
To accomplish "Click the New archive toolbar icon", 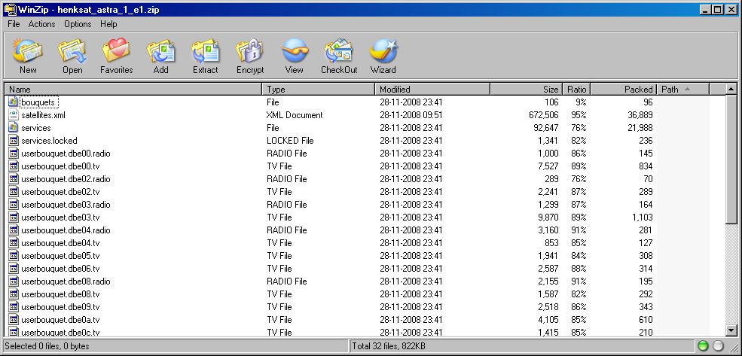I will coord(27,51).
